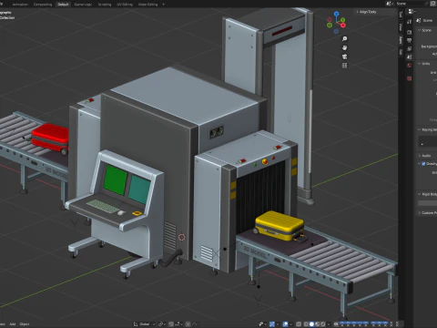
Task: Toggle the Gravity checkbox
Action: click(424, 164)
